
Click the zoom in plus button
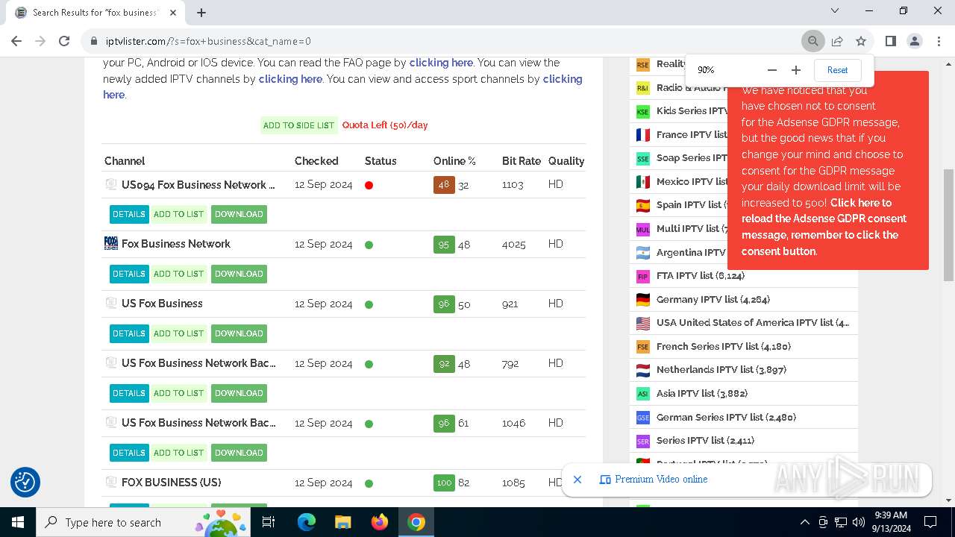click(x=796, y=70)
